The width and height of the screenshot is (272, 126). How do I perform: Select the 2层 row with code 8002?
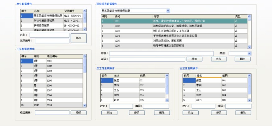click(52, 66)
